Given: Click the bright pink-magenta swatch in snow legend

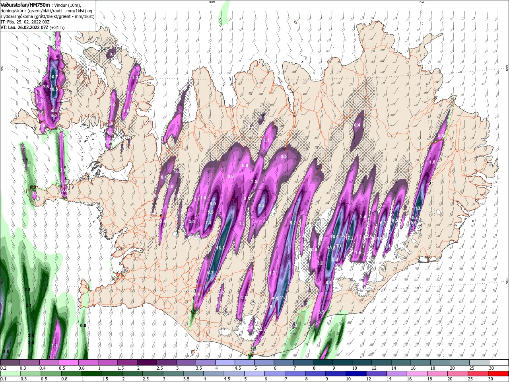Looking at the screenshot, I should (68, 363).
